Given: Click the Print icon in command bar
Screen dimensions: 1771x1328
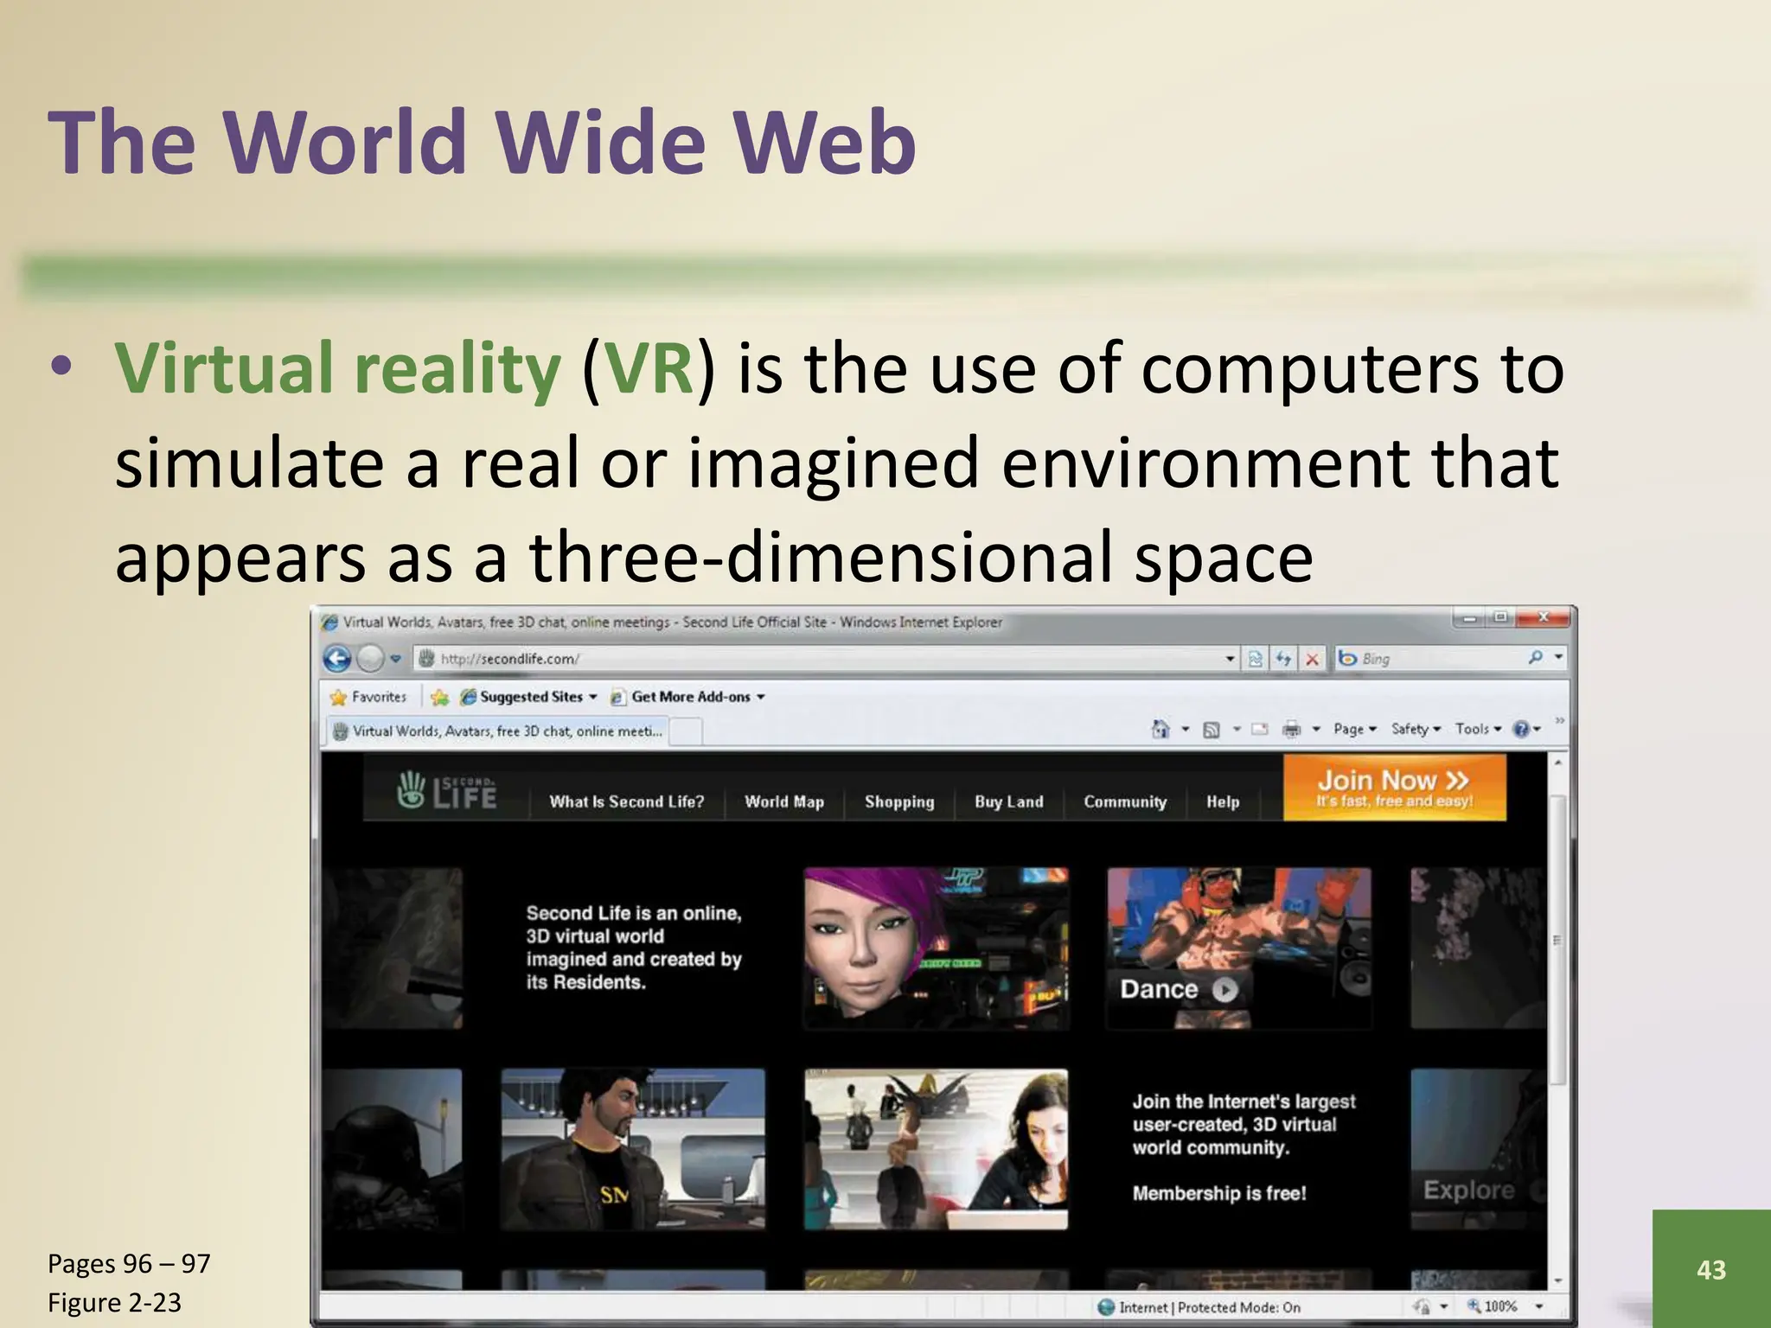Looking at the screenshot, I should coord(1291,730).
